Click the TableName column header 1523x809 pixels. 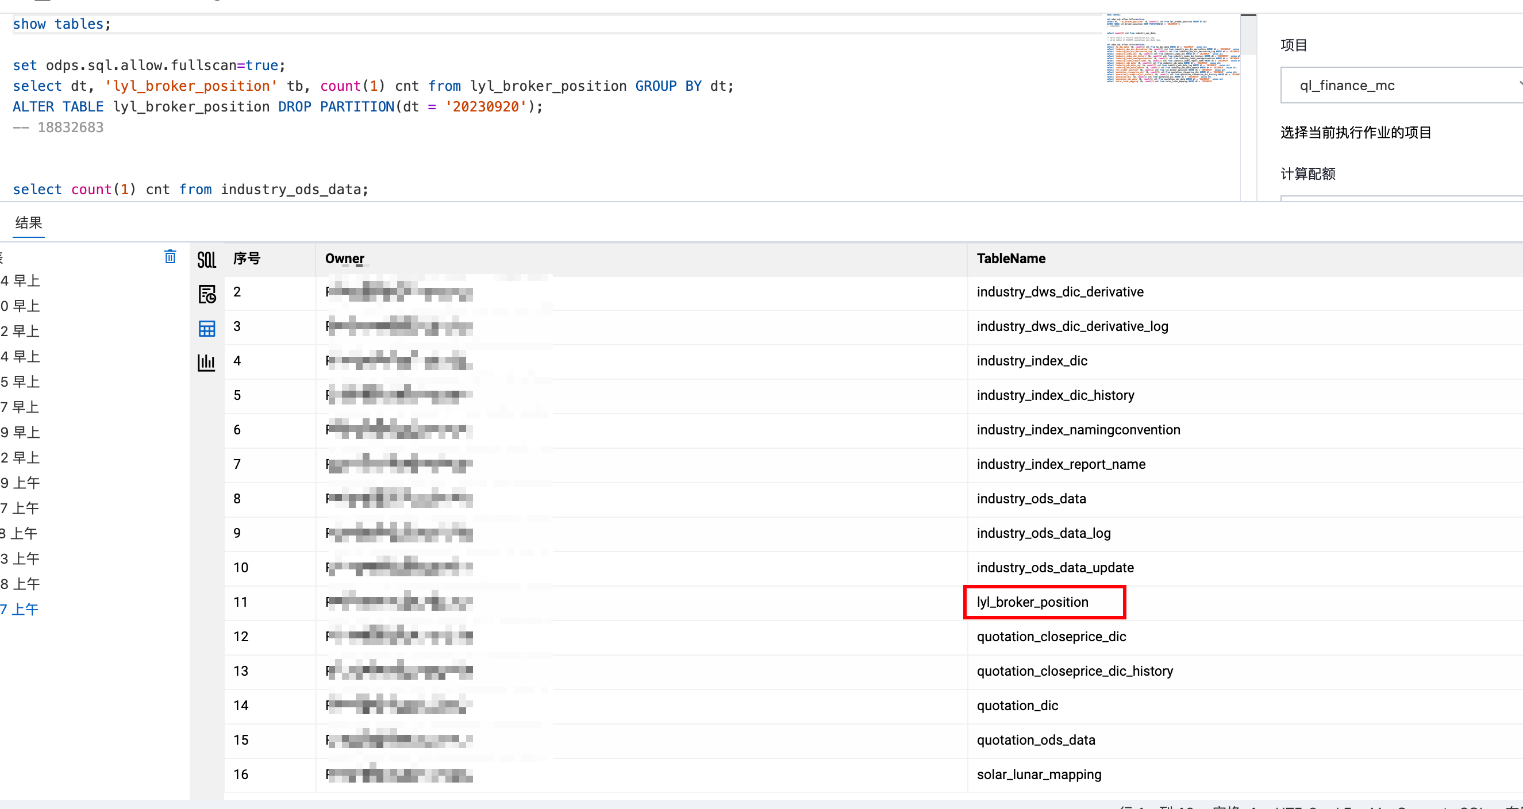(1011, 258)
